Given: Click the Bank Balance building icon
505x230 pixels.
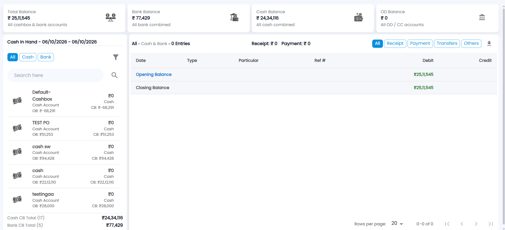Looking at the screenshot, I should 234,17.
